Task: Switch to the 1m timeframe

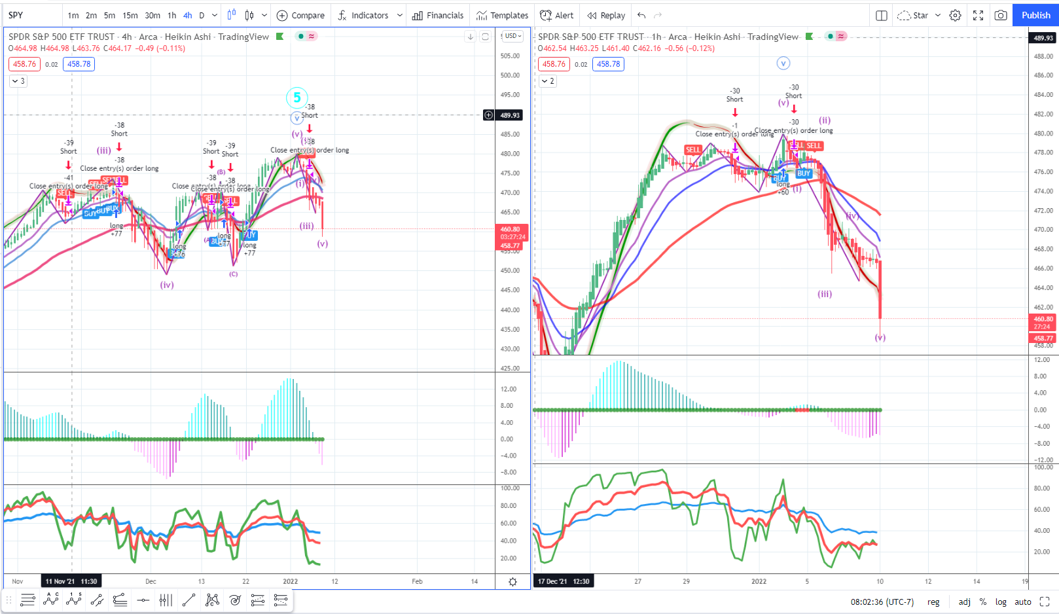Action: coord(73,15)
